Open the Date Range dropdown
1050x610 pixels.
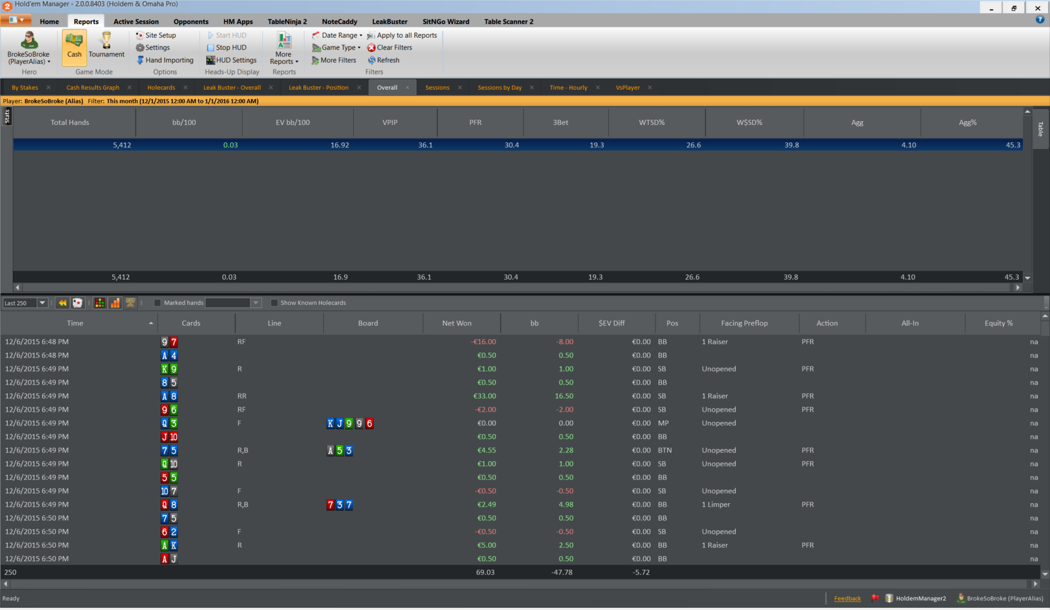337,35
